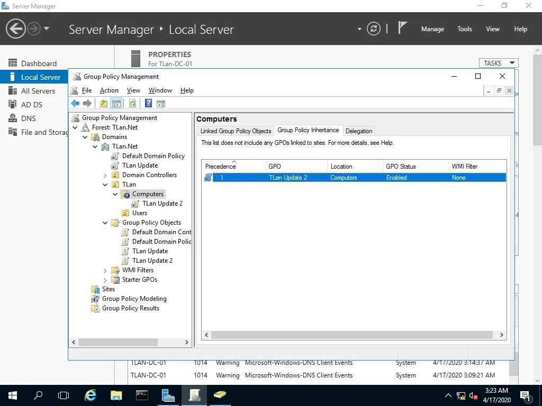Collapse the TLan organizational unit
This screenshot has width=542, height=406.
pyautogui.click(x=105, y=184)
